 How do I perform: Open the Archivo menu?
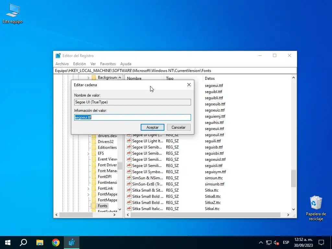click(62, 64)
